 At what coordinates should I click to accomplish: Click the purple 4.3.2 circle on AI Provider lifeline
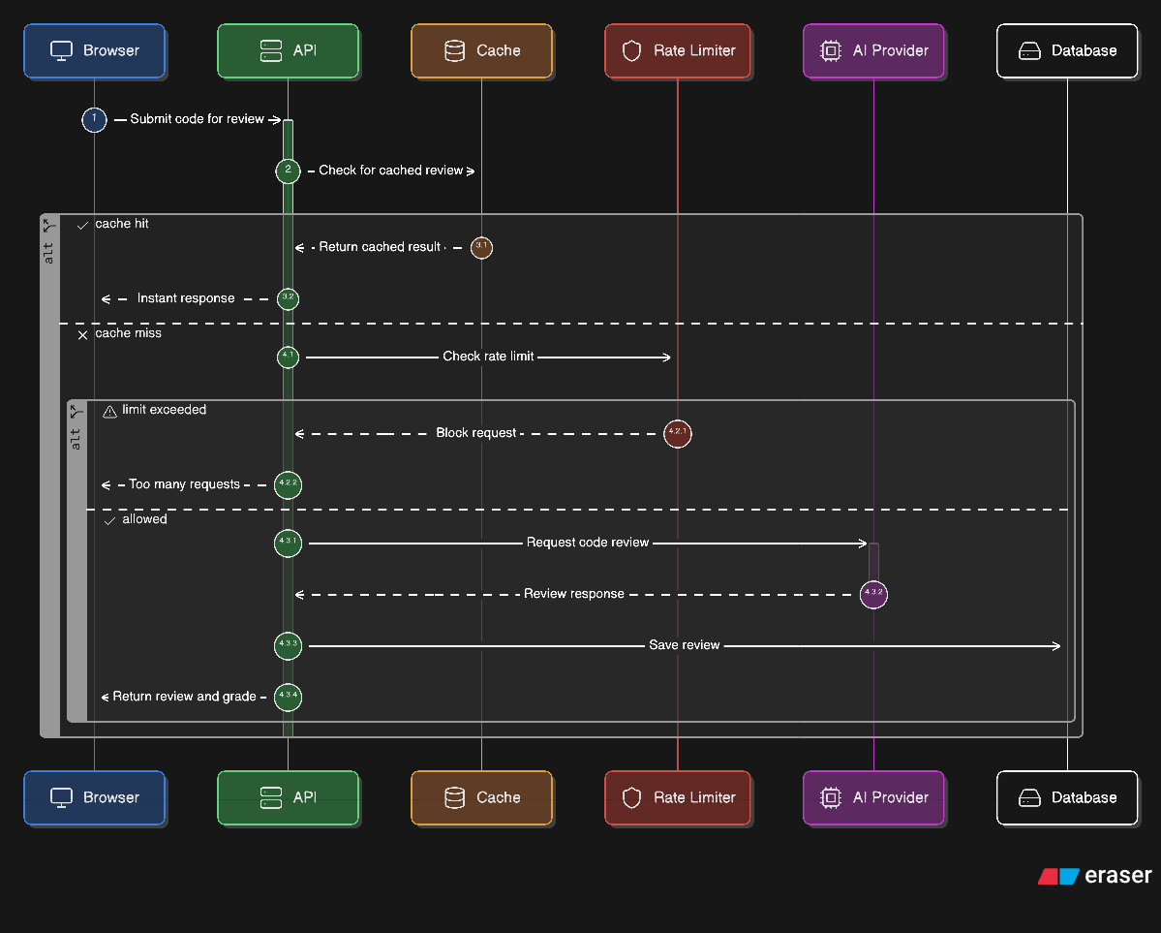tap(873, 594)
